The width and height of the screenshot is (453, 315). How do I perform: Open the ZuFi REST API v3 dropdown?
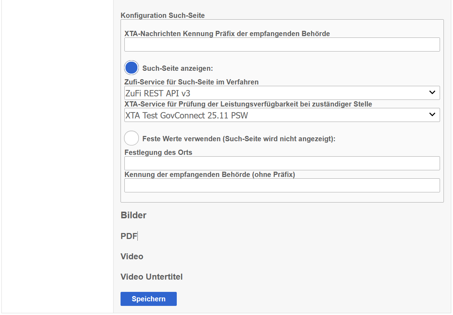click(x=282, y=93)
